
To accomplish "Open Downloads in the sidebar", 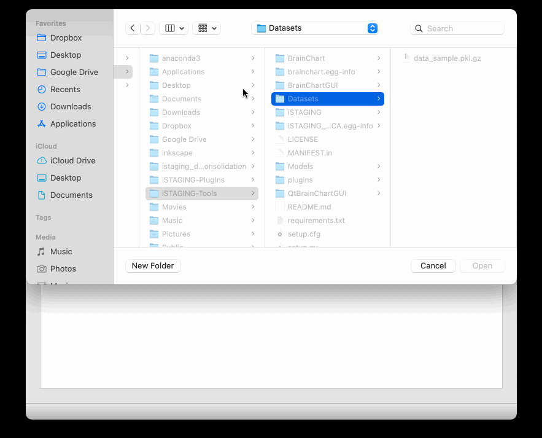I will (x=64, y=106).
